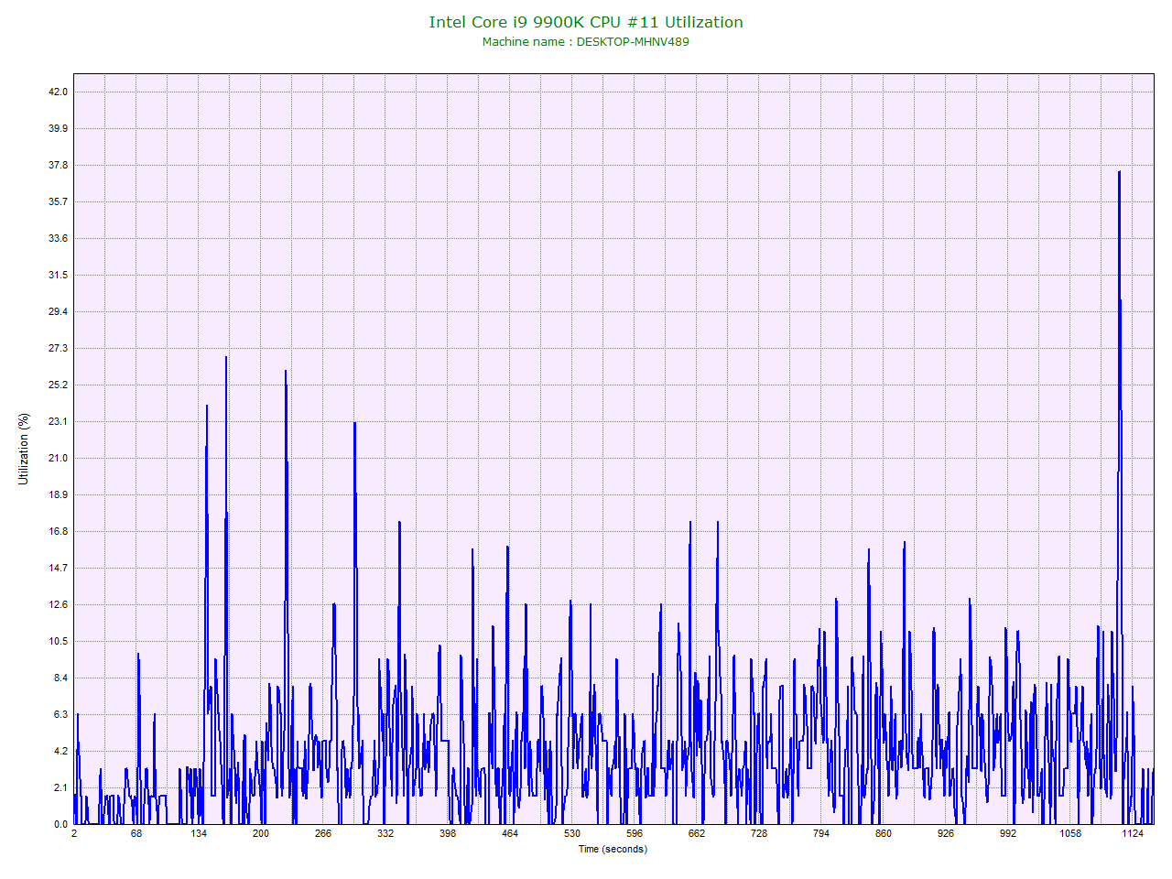Select the 0.0 utilization axis label
This screenshot has height=879, width=1172.
point(60,824)
